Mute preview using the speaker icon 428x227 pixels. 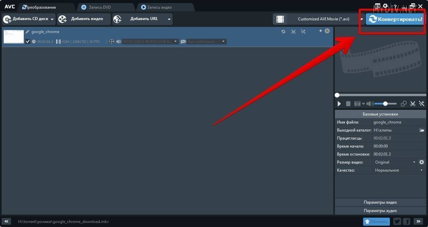370,104
